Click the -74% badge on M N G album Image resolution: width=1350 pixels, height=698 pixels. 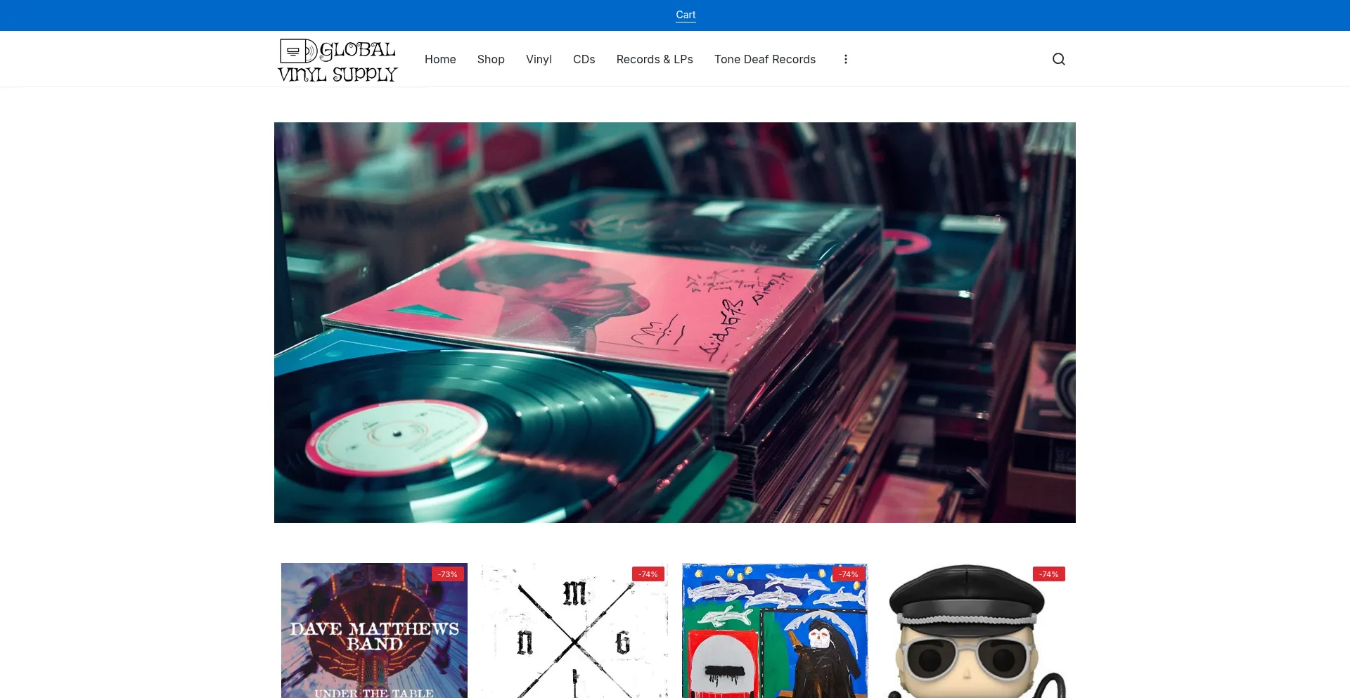pyautogui.click(x=648, y=574)
